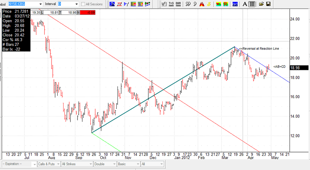Enable the All Sessions checkbox
310x170 pixels.
pos(83,4)
